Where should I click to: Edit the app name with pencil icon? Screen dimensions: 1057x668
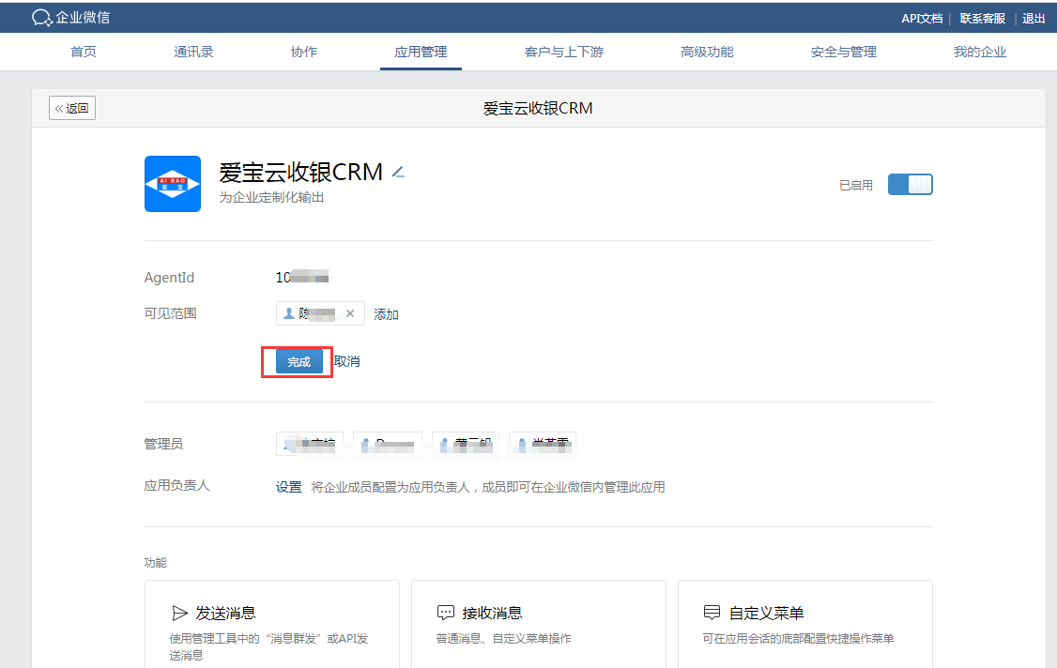pyautogui.click(x=398, y=173)
